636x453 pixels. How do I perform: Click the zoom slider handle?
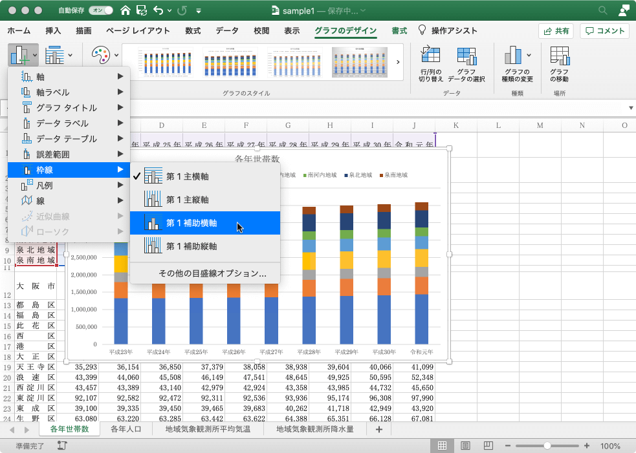click(x=547, y=446)
